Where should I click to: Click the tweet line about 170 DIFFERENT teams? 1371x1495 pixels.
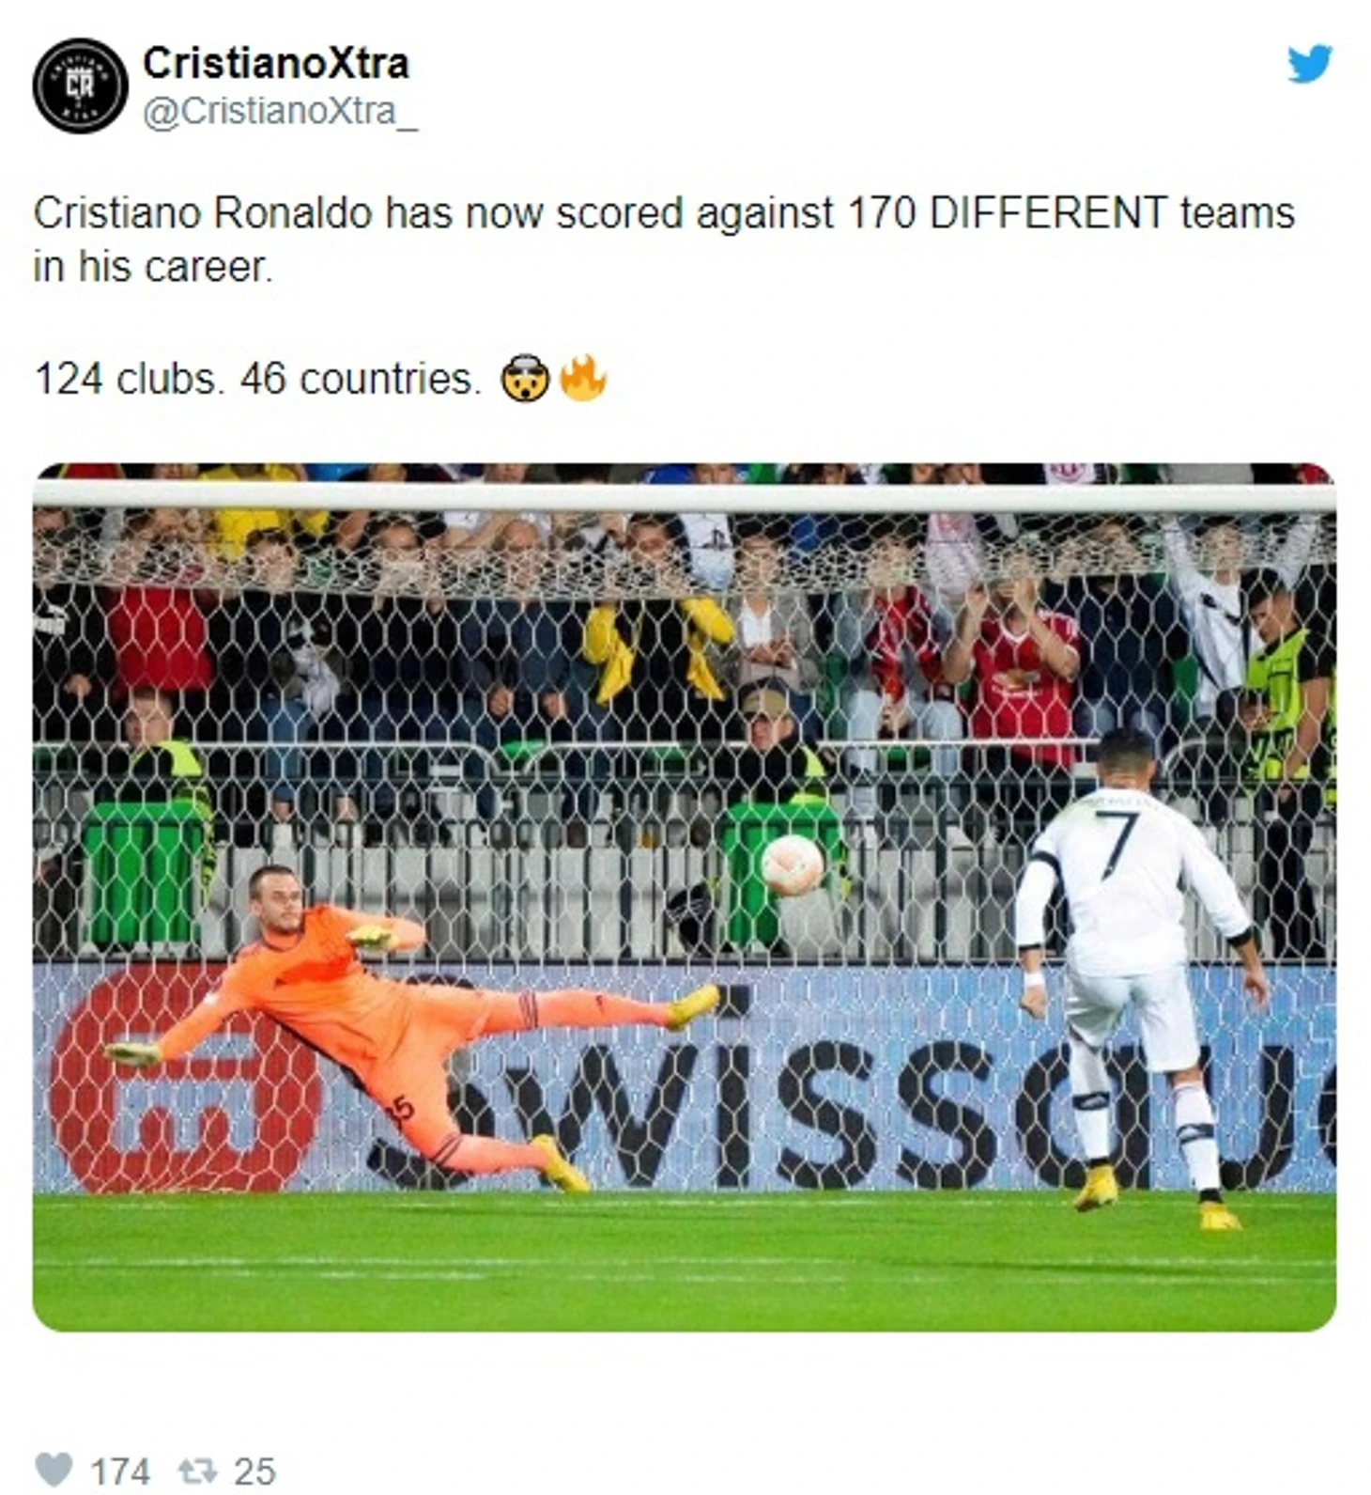(664, 213)
